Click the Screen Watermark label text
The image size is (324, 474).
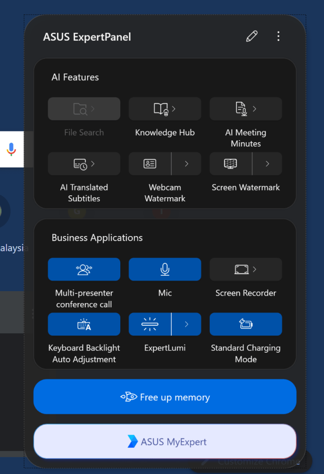click(x=246, y=187)
